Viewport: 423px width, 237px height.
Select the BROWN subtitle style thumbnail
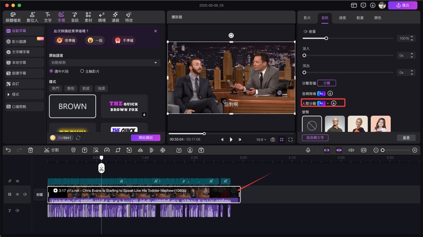point(72,106)
